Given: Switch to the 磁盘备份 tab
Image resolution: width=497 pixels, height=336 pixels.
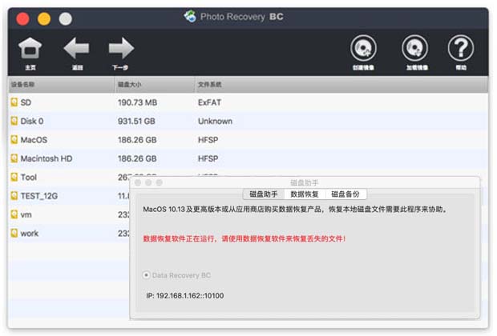Looking at the screenshot, I should point(345,194).
